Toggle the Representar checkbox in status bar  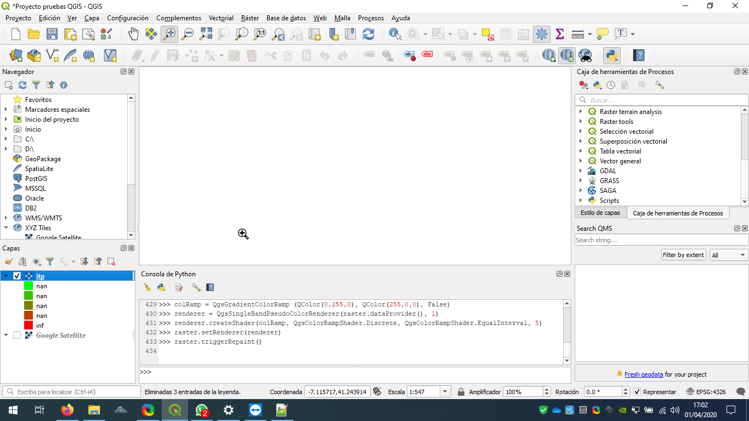tap(637, 392)
